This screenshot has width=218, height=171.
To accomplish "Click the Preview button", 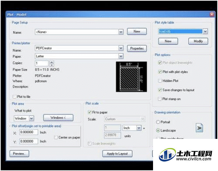I will tap(19, 154).
